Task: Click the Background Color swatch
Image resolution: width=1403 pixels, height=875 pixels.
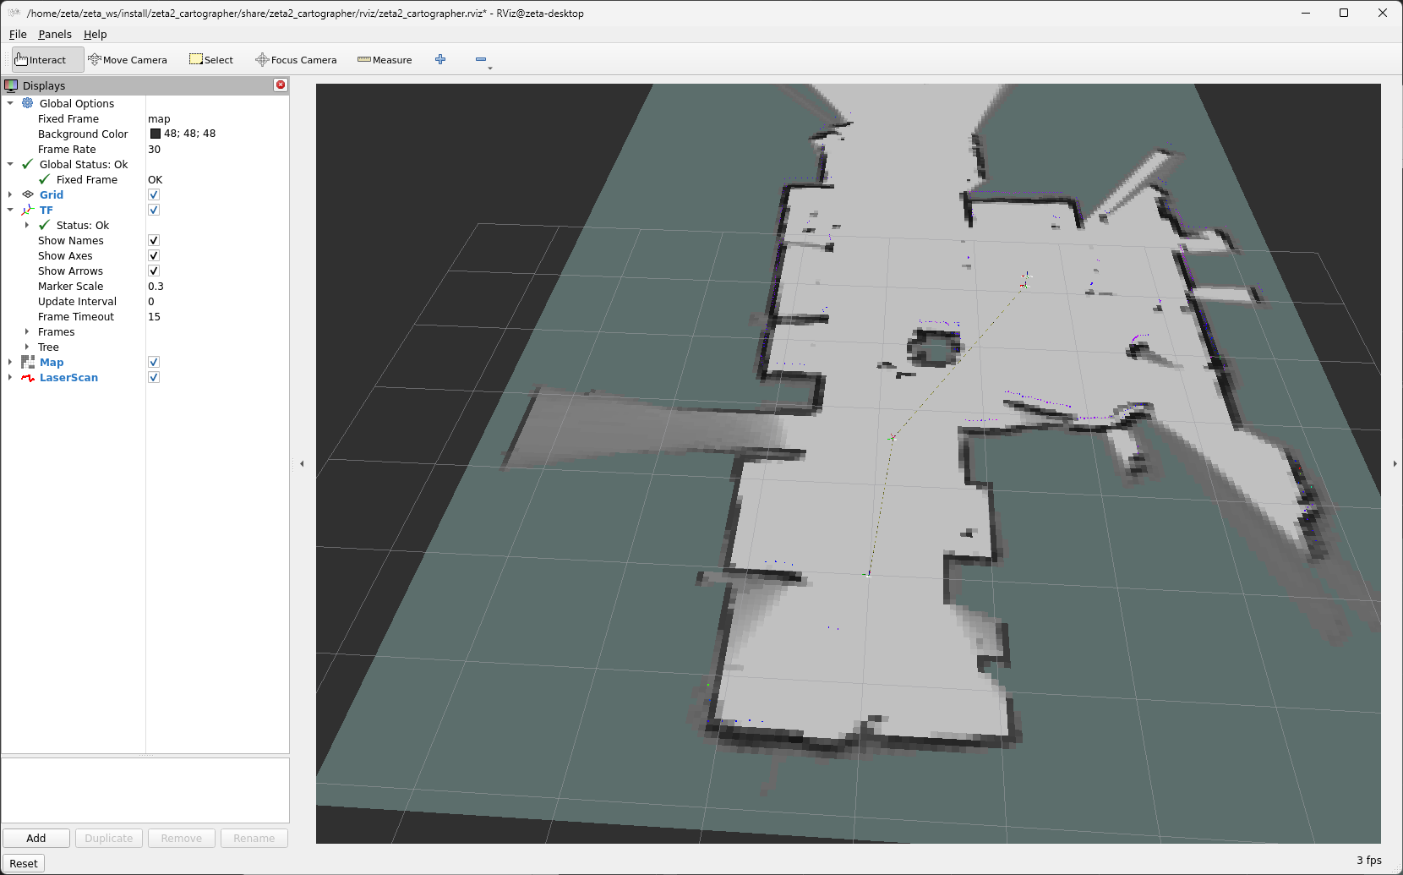Action: click(156, 134)
